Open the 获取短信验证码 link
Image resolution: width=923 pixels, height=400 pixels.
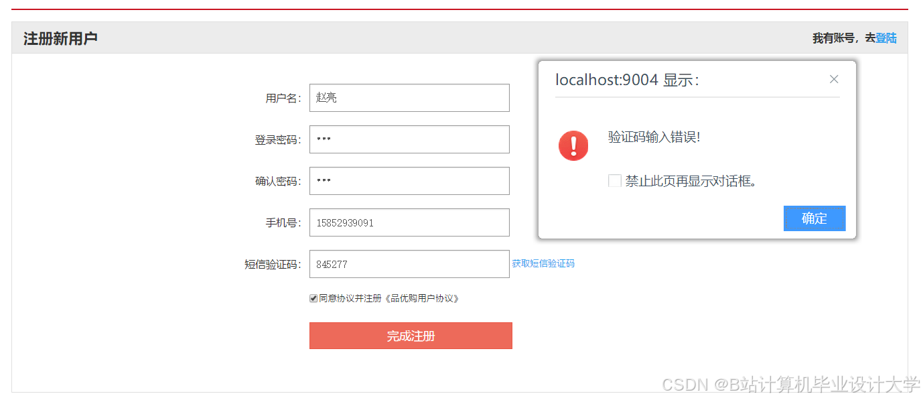(543, 263)
